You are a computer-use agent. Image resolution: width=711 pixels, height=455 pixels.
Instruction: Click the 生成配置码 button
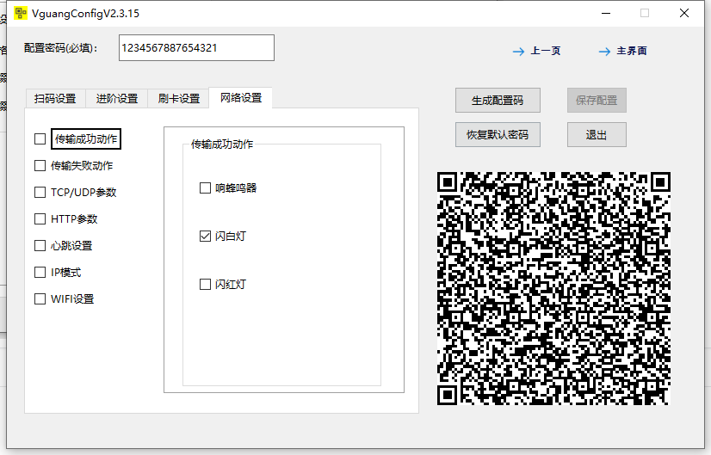point(498,100)
